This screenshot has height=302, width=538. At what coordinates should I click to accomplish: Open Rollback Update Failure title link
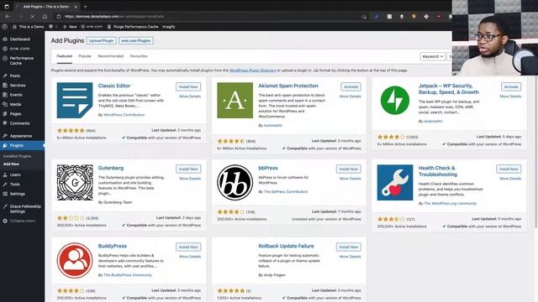(286, 246)
